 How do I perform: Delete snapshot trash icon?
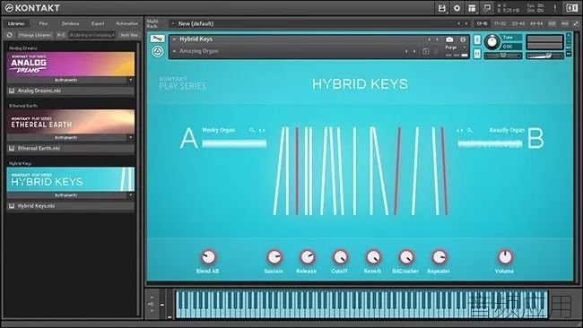[x=436, y=51]
